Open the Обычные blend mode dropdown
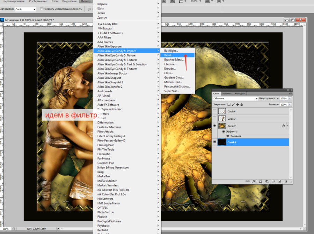The height and width of the screenshot is (234, 314). coord(235,98)
